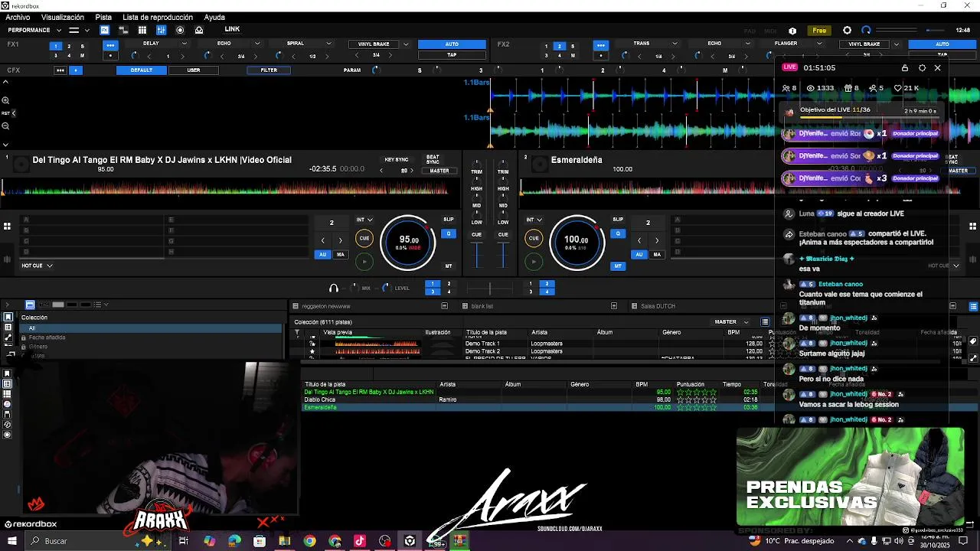Select All in collection tree

coord(151,328)
